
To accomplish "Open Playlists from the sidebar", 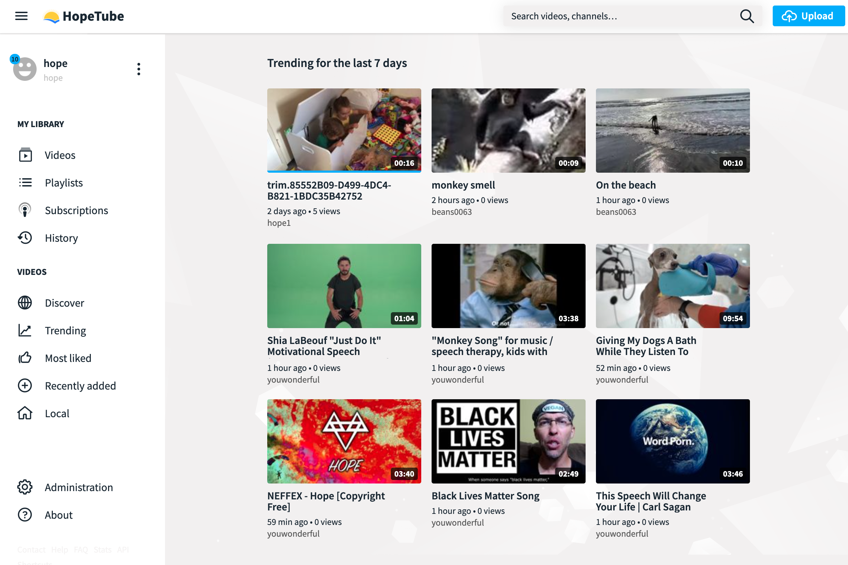I will (64, 182).
